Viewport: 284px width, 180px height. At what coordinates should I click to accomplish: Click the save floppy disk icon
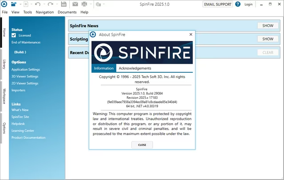(x=64, y=4)
